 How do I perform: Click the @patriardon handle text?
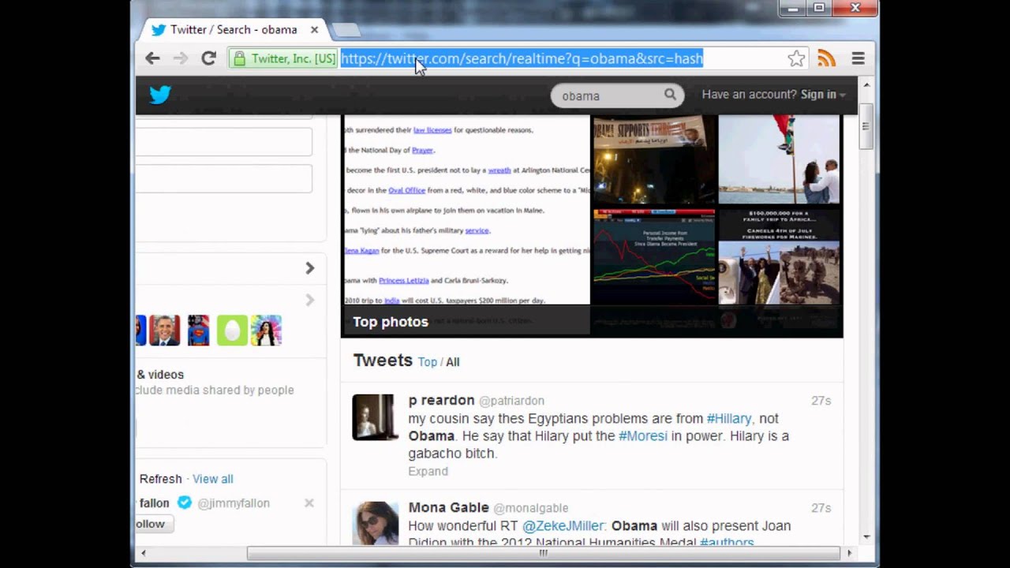(x=511, y=401)
